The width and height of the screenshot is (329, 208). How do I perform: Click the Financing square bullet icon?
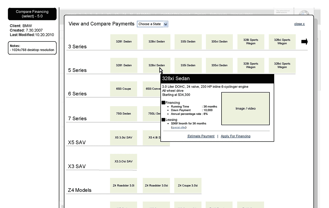coord(163,103)
